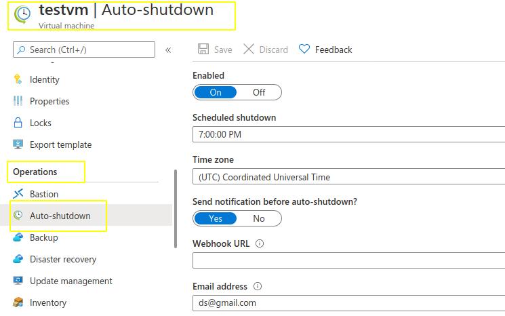
Task: Select No for shutdown notification
Action: [259, 218]
